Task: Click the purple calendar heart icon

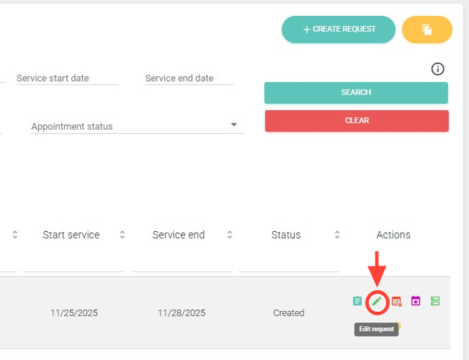Action: point(416,301)
